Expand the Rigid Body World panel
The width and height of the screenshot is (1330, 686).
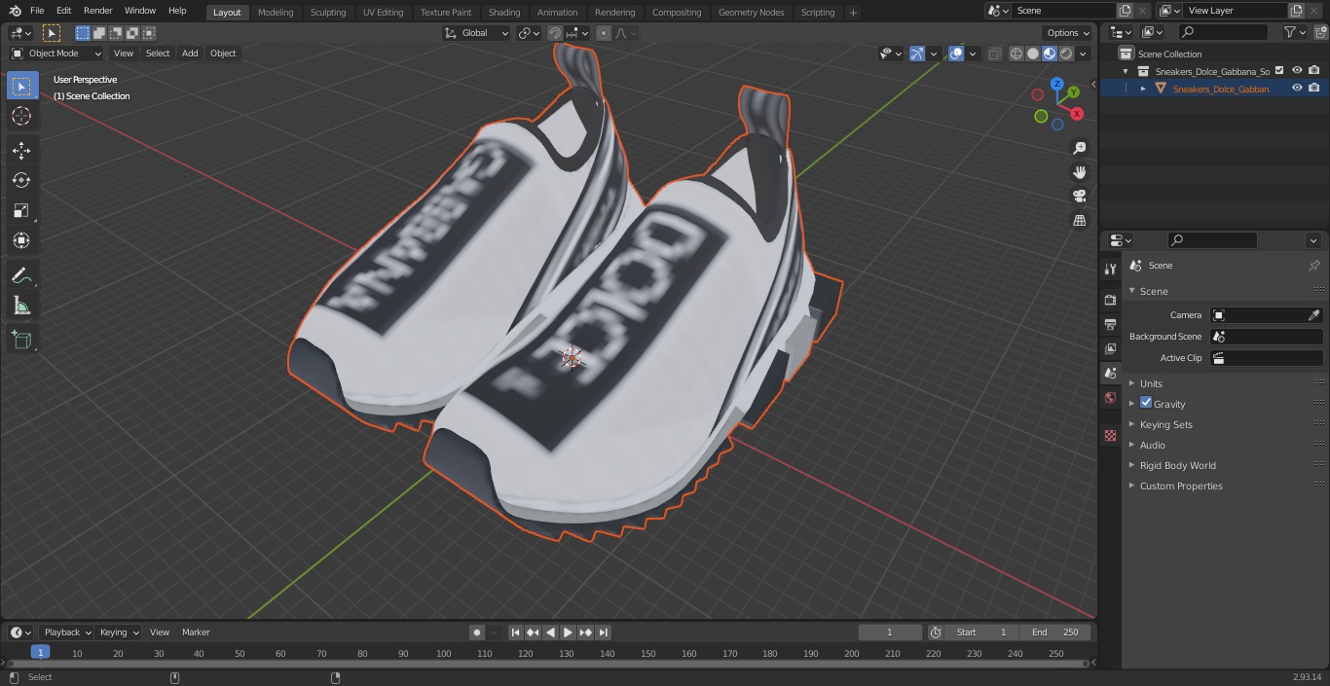(1177, 465)
